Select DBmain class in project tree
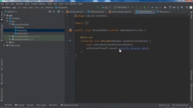The height and width of the screenshot is (108, 193). (x=21, y=27)
